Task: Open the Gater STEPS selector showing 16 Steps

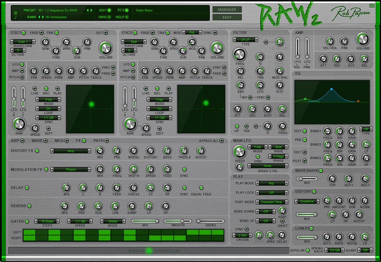Action: [x=47, y=221]
